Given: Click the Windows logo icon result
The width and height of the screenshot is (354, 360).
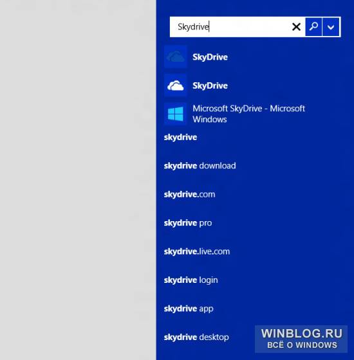Looking at the screenshot, I should coord(175,114).
